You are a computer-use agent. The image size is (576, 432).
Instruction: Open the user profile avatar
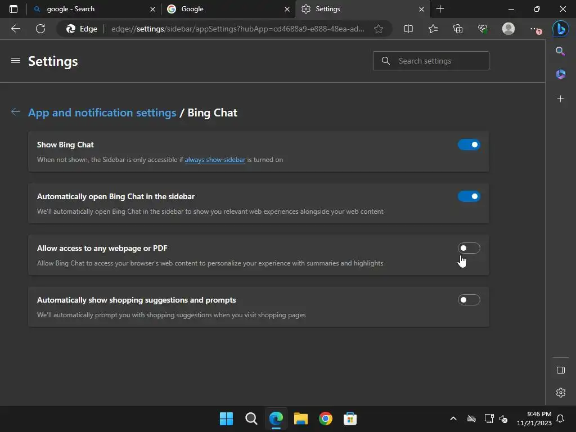pos(508,29)
